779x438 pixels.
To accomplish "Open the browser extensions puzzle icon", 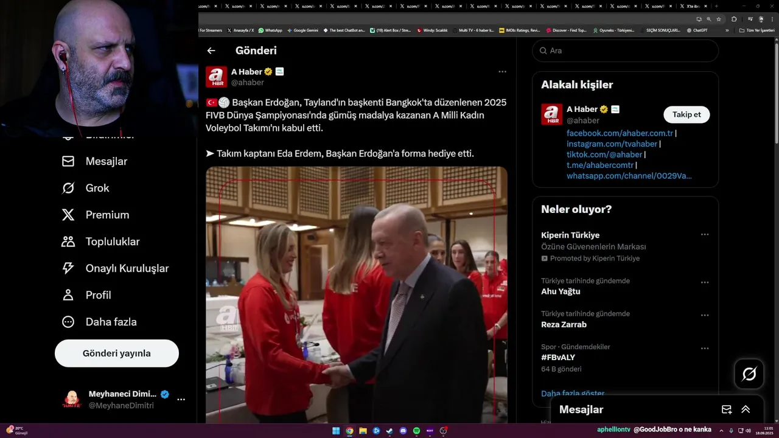I will (734, 19).
